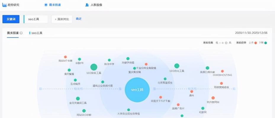The image size is (275, 118).
Task: Click the largest green node upper-left of center bubble
Action: (94, 67)
